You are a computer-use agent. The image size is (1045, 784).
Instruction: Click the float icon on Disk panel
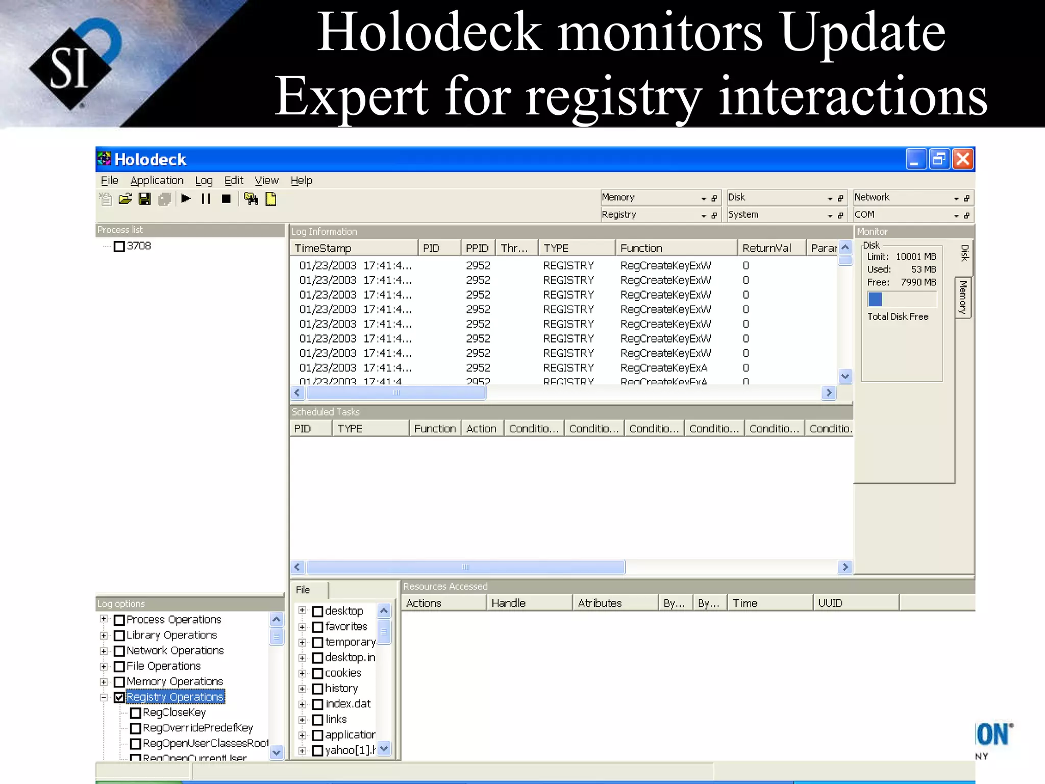tap(840, 199)
